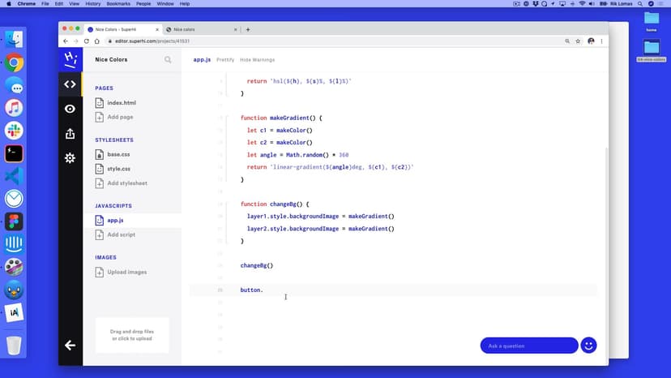The image size is (671, 378).
Task: Click the eye preview icon in sidebar
Action: pyautogui.click(x=70, y=109)
